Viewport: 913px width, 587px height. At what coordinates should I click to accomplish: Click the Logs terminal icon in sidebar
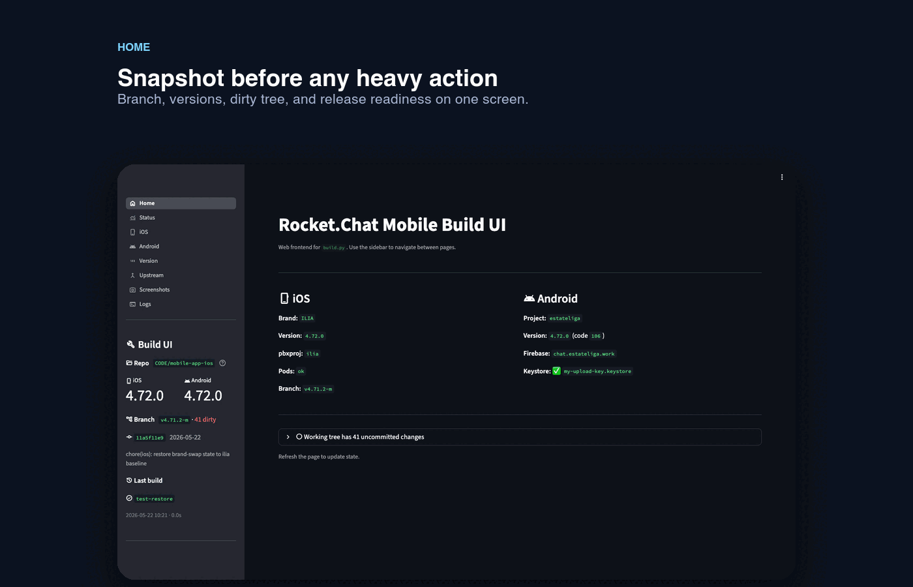[x=132, y=304]
